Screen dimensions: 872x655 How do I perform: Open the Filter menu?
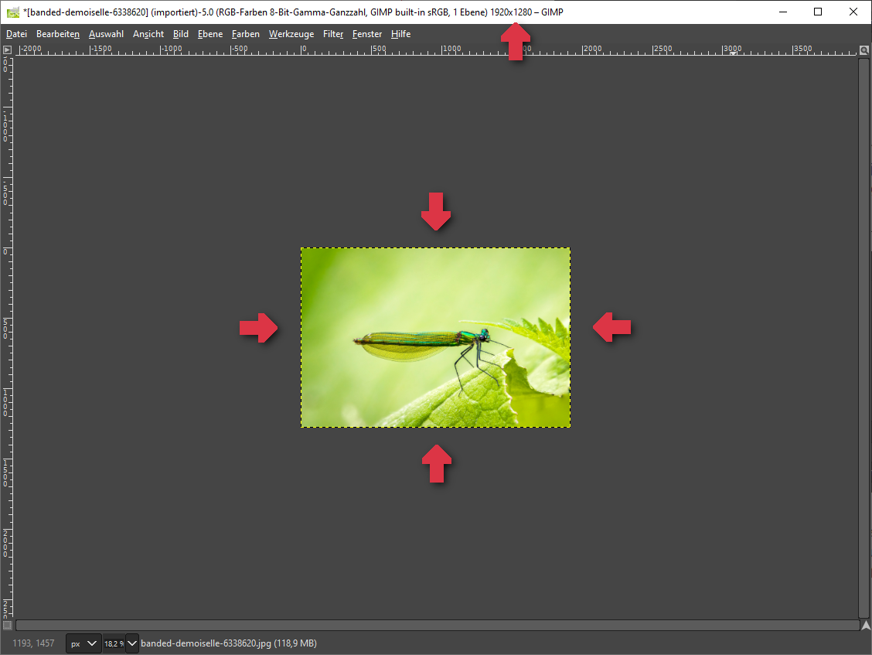coord(333,34)
